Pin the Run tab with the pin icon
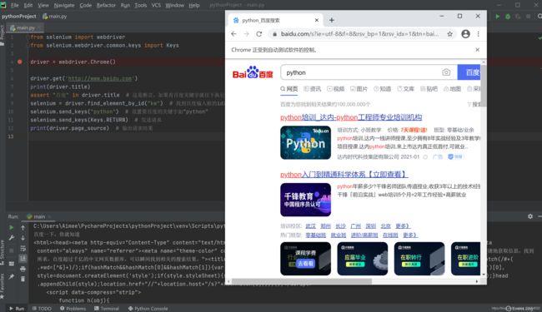542x312 pixels. tap(12, 276)
